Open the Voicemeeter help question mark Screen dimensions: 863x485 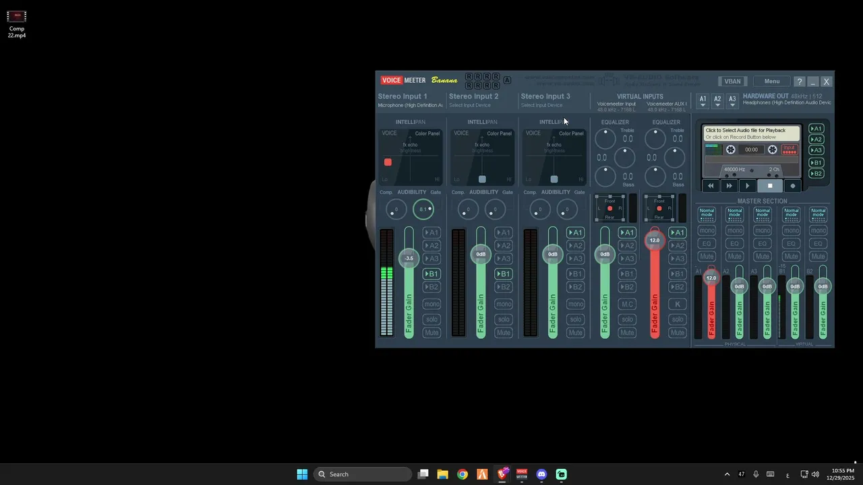pos(799,82)
